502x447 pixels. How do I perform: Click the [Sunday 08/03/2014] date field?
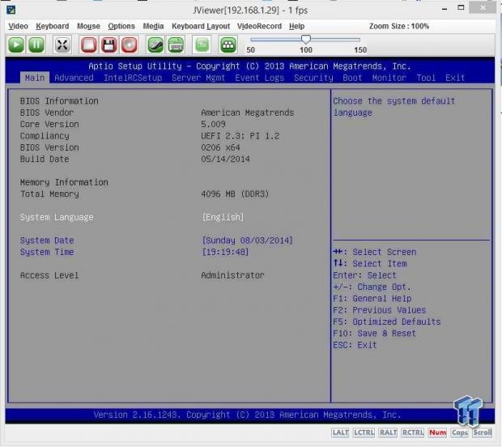click(x=247, y=241)
